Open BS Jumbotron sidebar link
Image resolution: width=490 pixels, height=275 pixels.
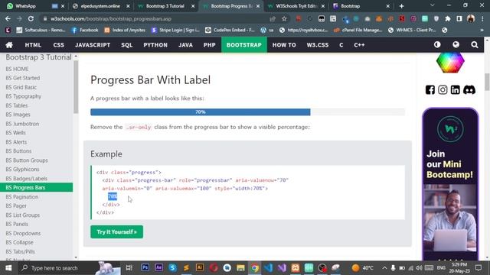[x=22, y=124]
